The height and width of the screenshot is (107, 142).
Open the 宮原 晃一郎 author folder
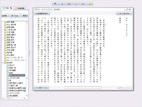(x=11, y=45)
